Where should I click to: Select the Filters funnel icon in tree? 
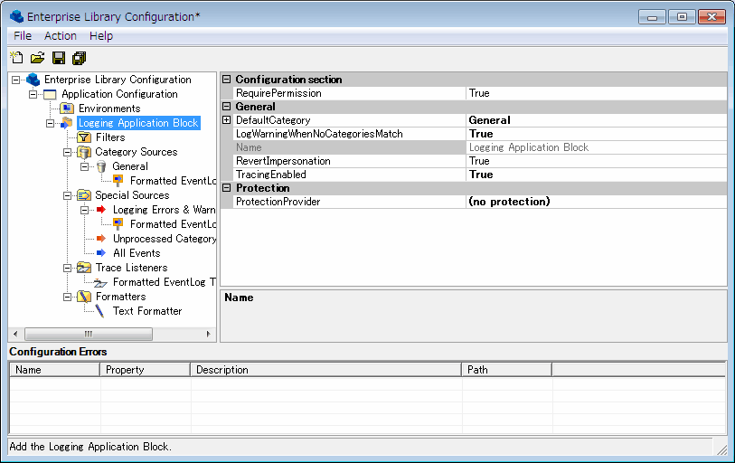(84, 137)
